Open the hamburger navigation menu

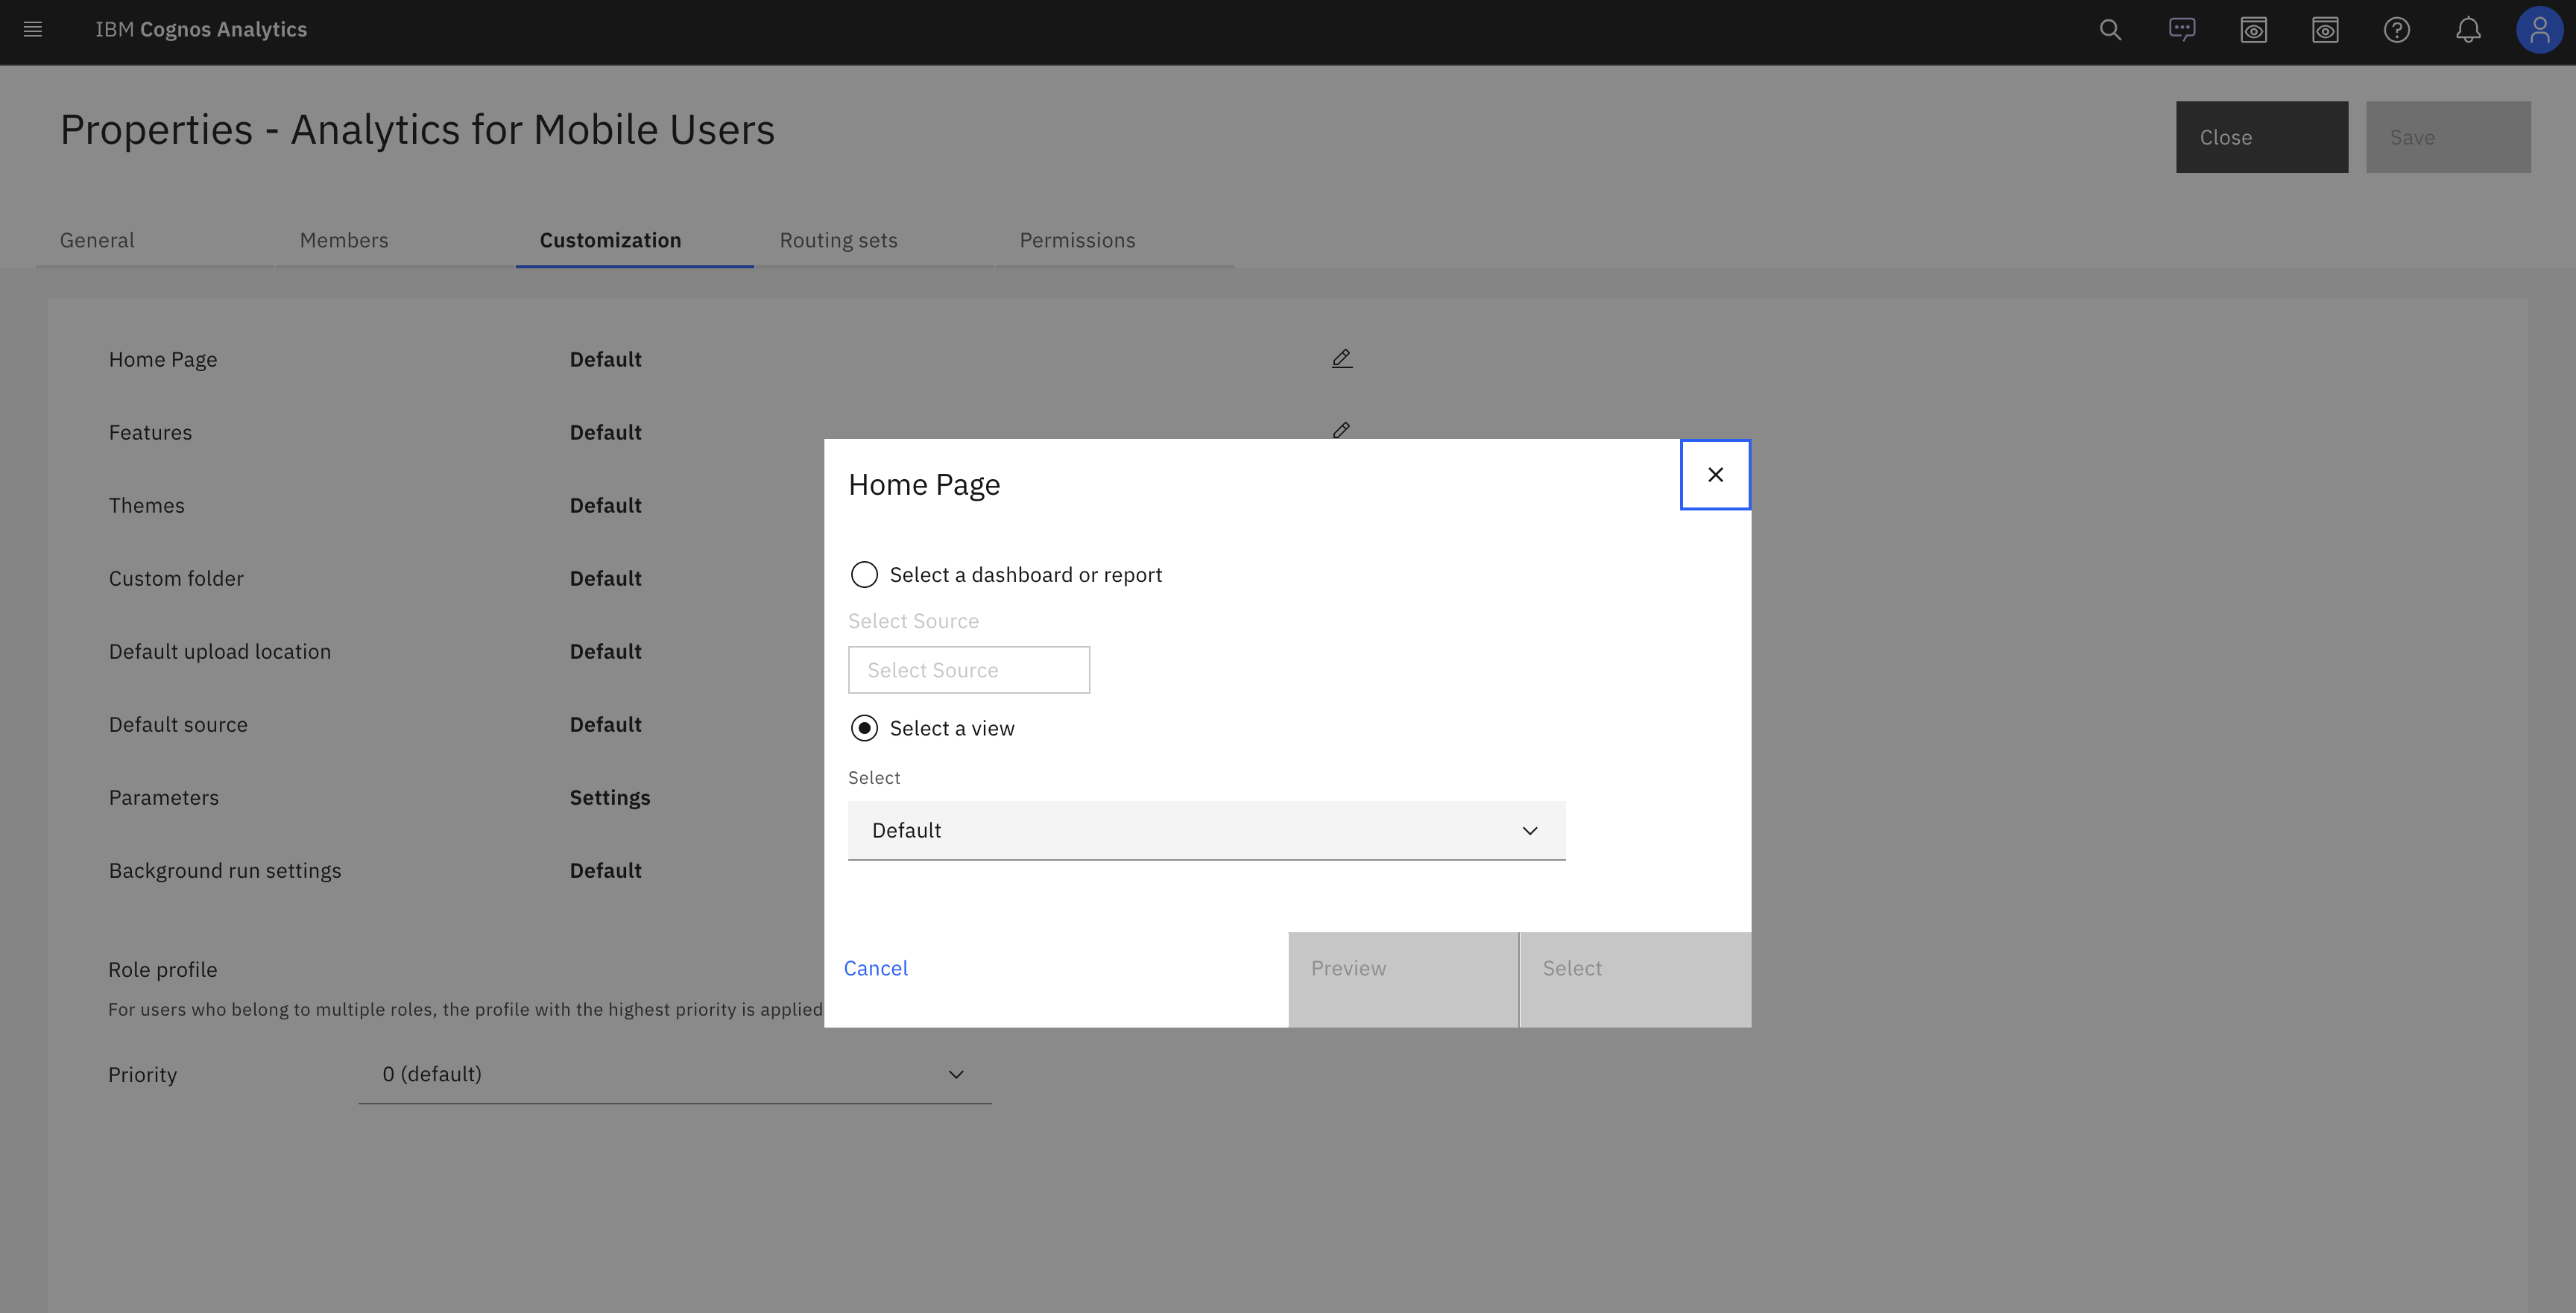[x=32, y=29]
